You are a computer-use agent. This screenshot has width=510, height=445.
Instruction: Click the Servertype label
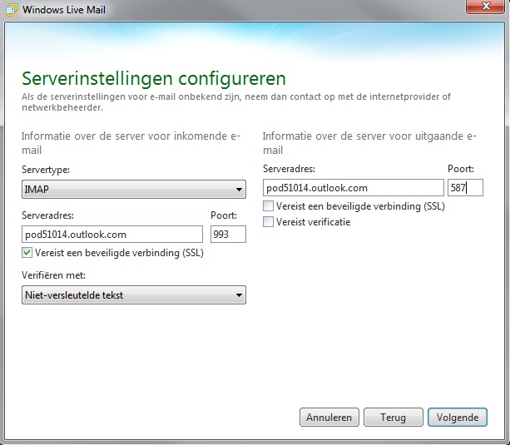(46, 170)
